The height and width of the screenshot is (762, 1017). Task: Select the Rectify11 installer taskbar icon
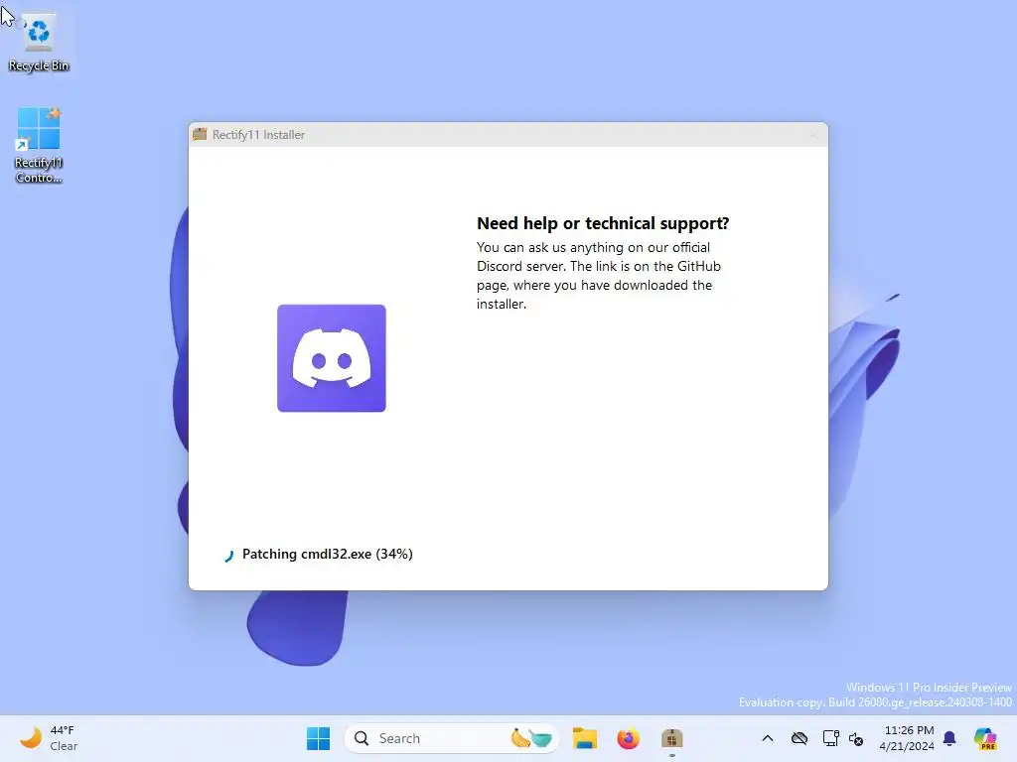click(671, 738)
